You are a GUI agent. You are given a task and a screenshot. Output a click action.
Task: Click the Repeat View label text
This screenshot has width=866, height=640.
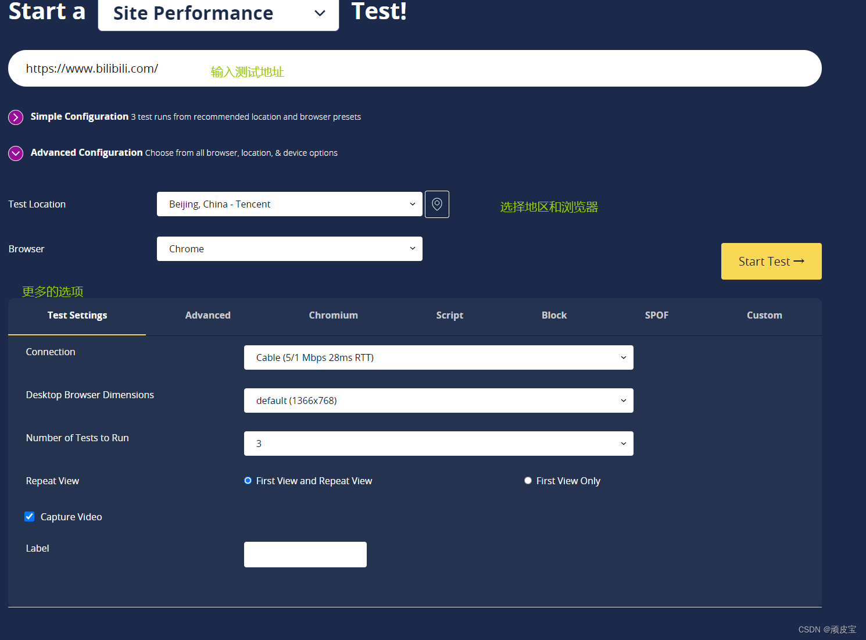point(52,481)
